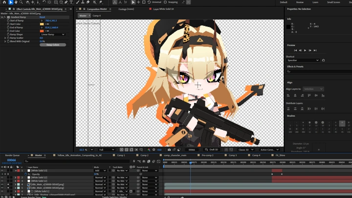Viewport: 352px width, 198px height.
Task: Select the Hand tool
Action: [x=16, y=2]
